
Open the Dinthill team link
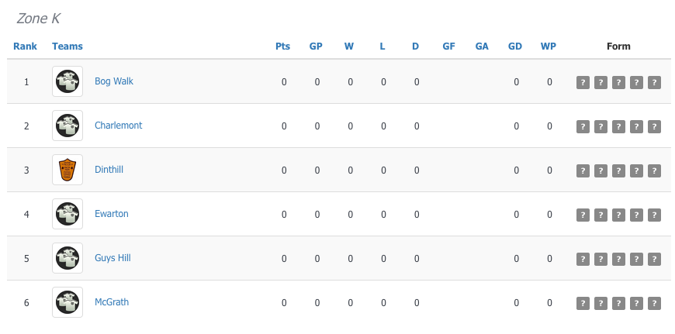(109, 170)
